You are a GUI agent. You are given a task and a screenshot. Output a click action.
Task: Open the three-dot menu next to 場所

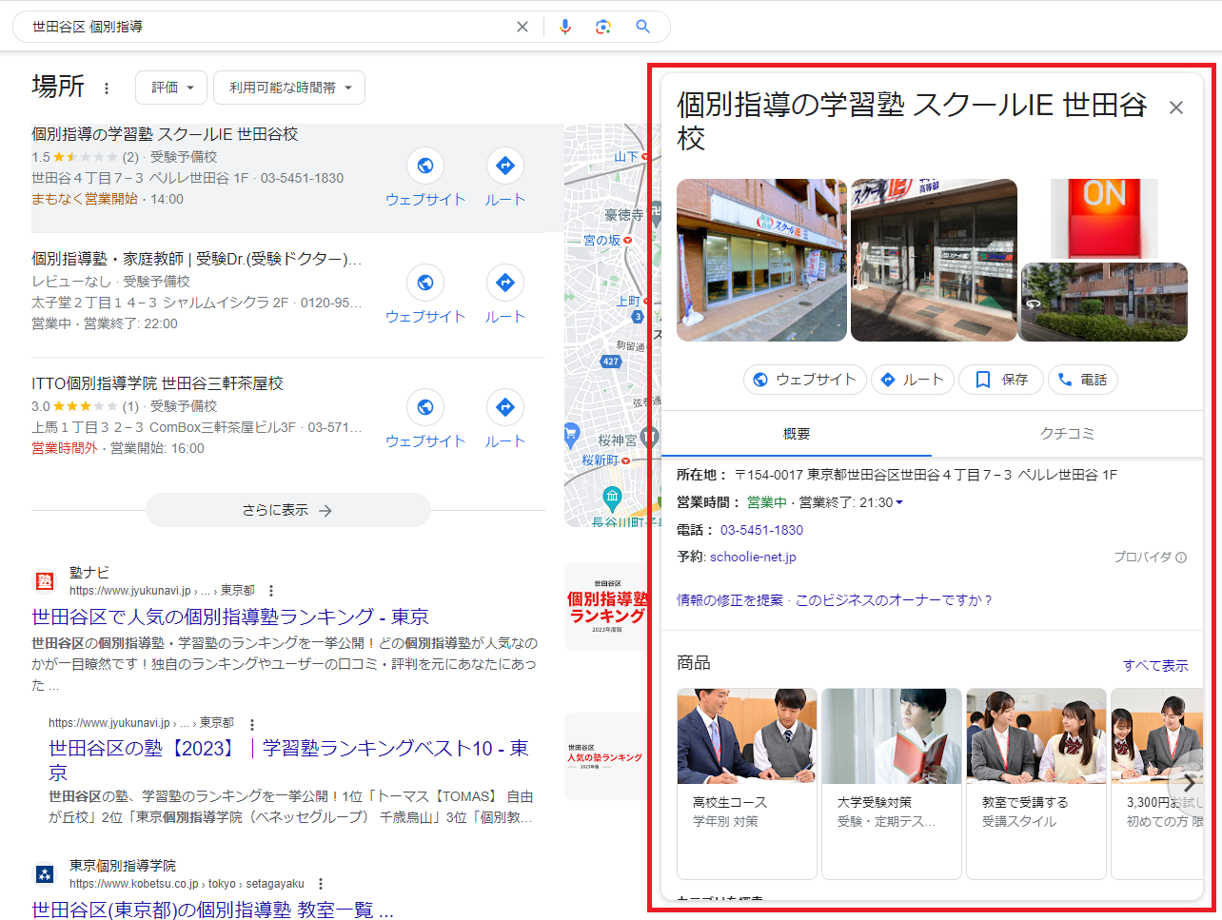point(107,88)
